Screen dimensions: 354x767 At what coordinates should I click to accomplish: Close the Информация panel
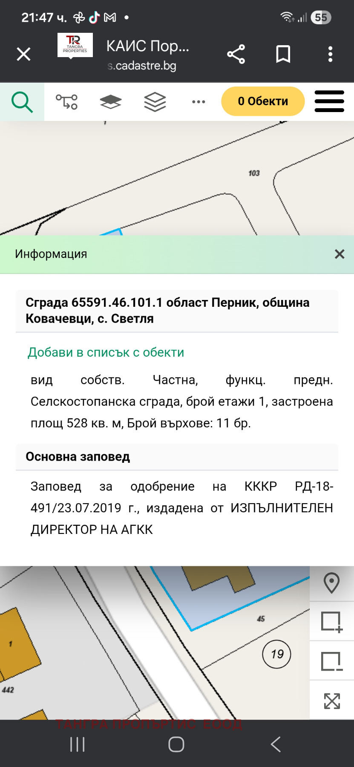click(x=339, y=254)
